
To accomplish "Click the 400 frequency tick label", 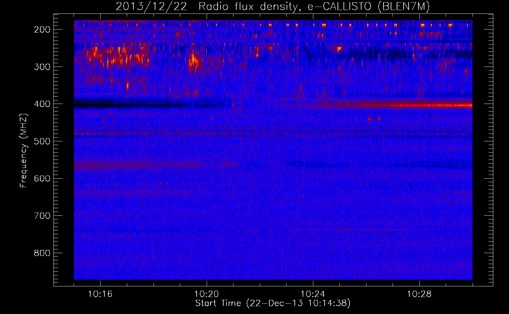I will coord(42,104).
